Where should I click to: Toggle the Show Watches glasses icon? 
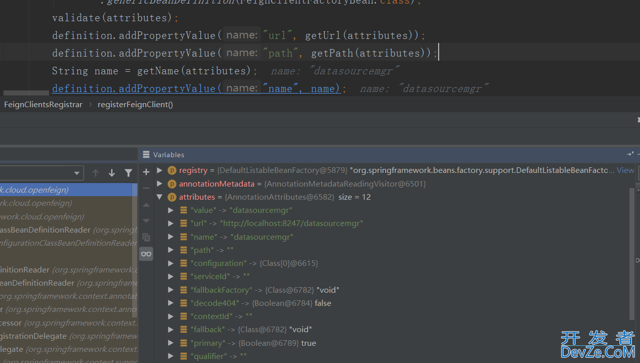point(146,254)
